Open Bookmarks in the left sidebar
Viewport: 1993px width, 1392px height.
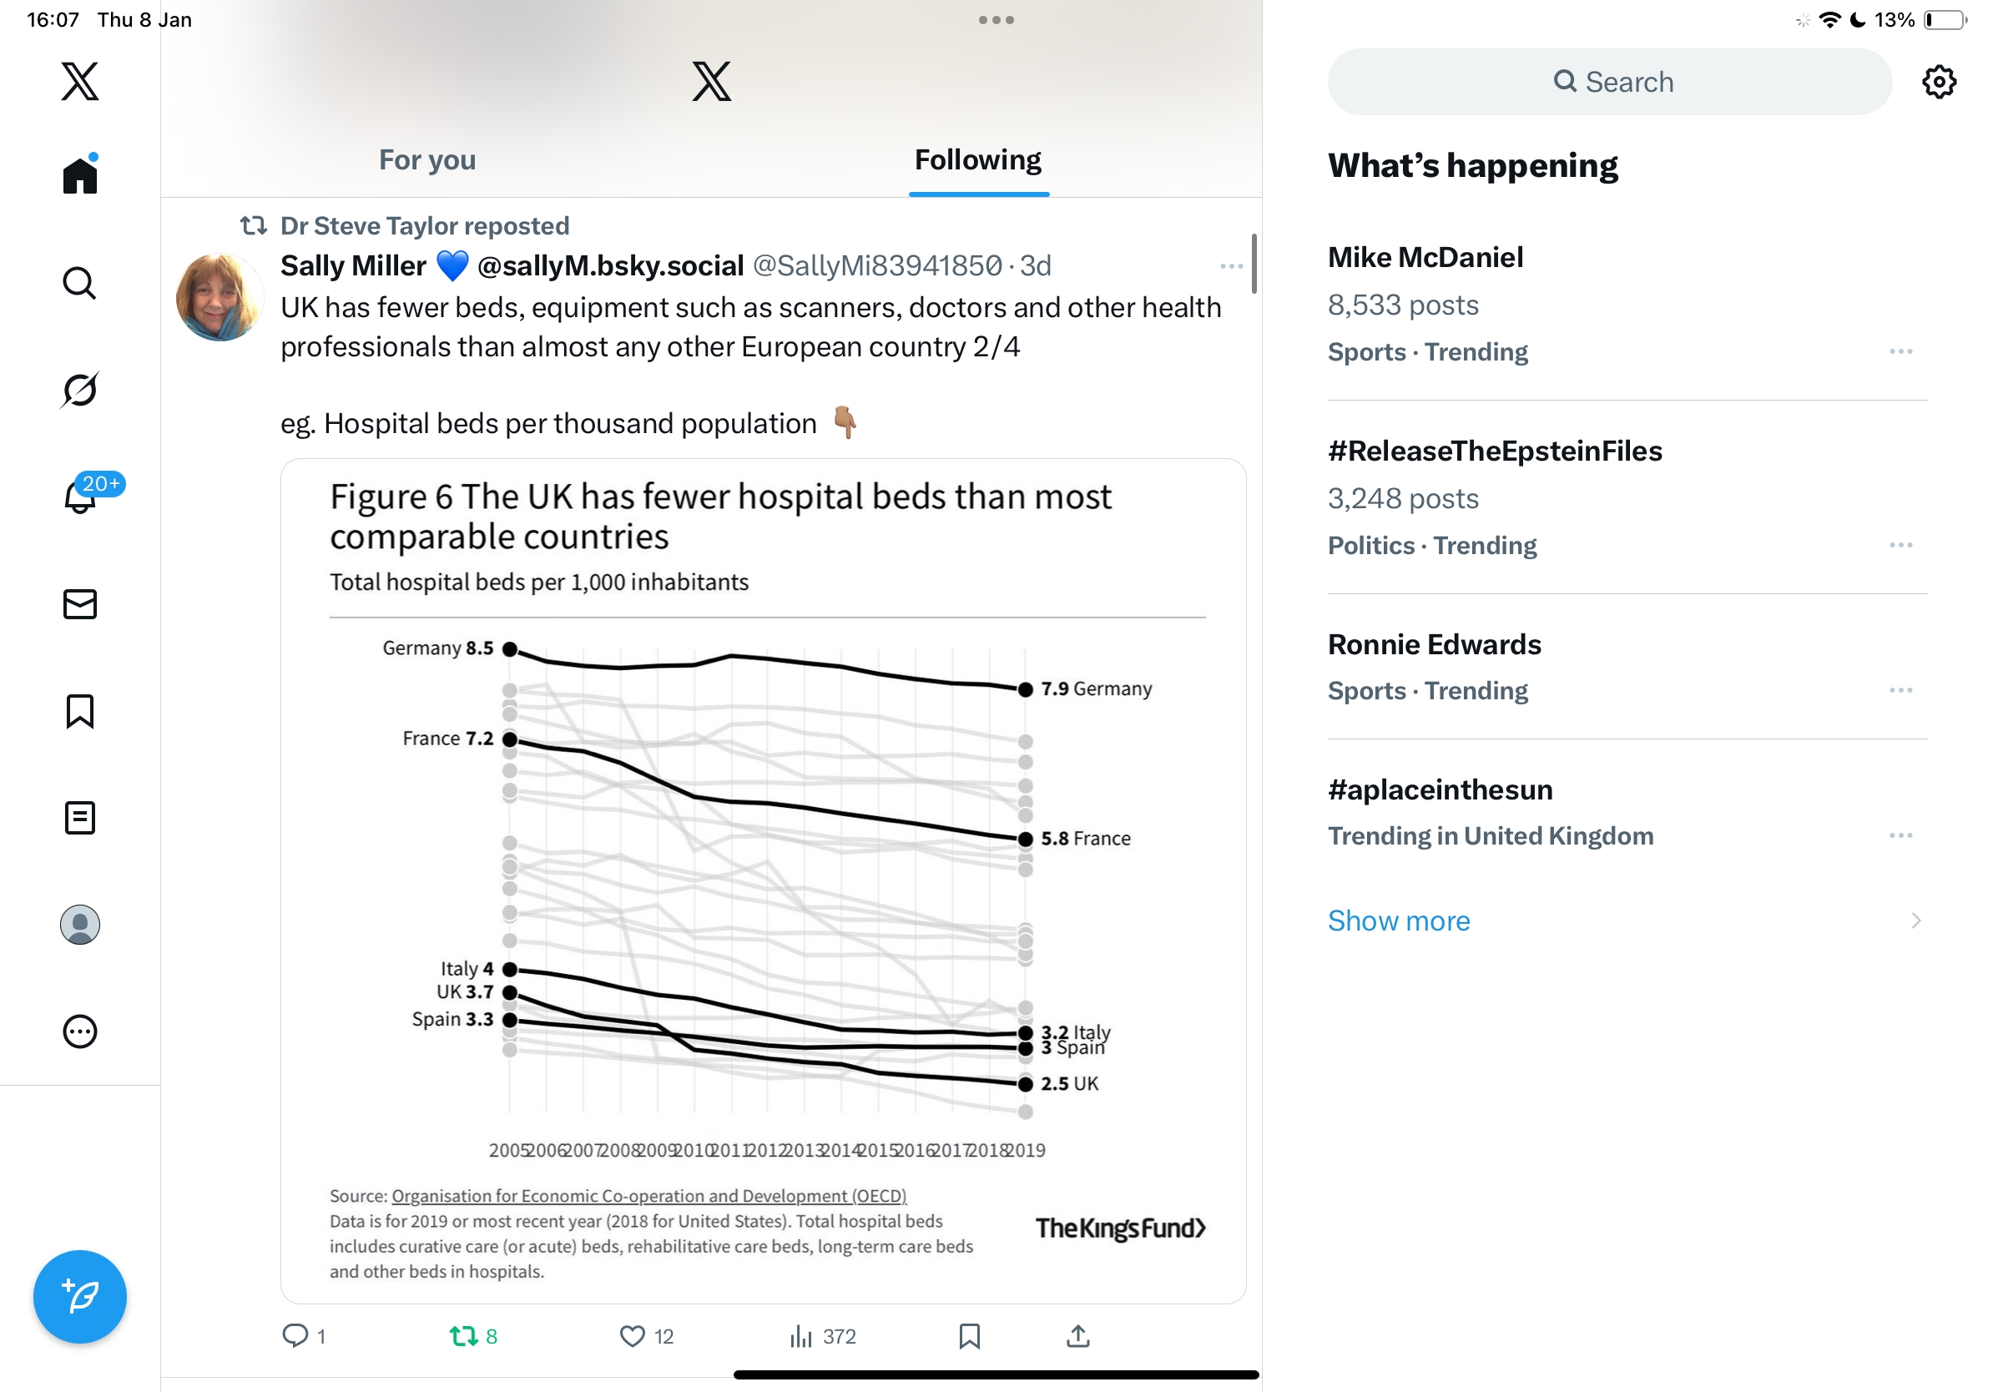pos(80,711)
